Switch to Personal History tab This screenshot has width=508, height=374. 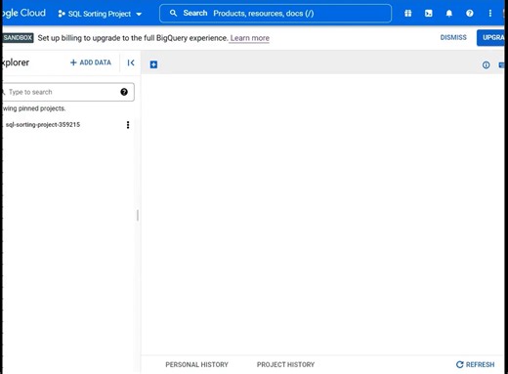pos(196,364)
